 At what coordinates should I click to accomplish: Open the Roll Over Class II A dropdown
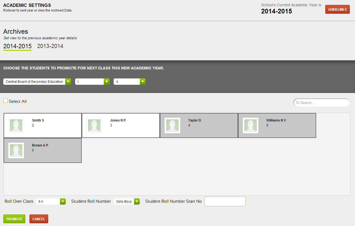click(x=51, y=201)
